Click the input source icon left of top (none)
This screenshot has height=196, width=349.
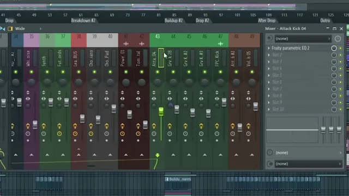pyautogui.click(x=270, y=39)
